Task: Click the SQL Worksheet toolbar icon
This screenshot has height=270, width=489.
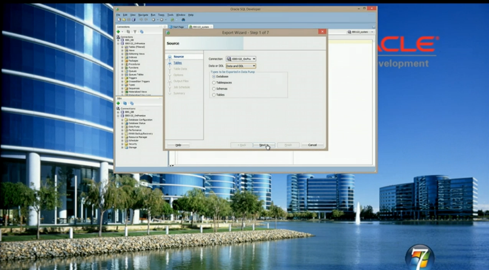Action: [x=173, y=20]
